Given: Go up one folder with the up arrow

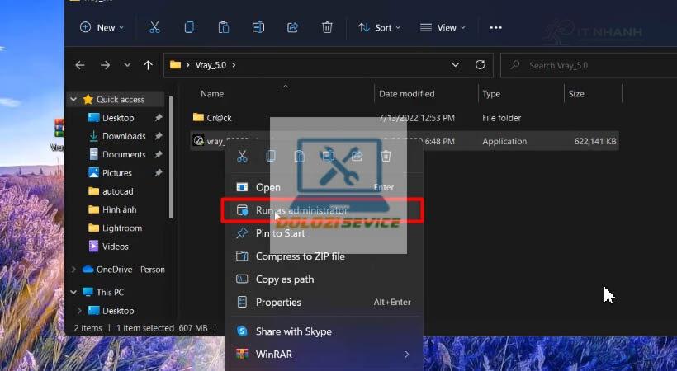Looking at the screenshot, I should (x=148, y=65).
